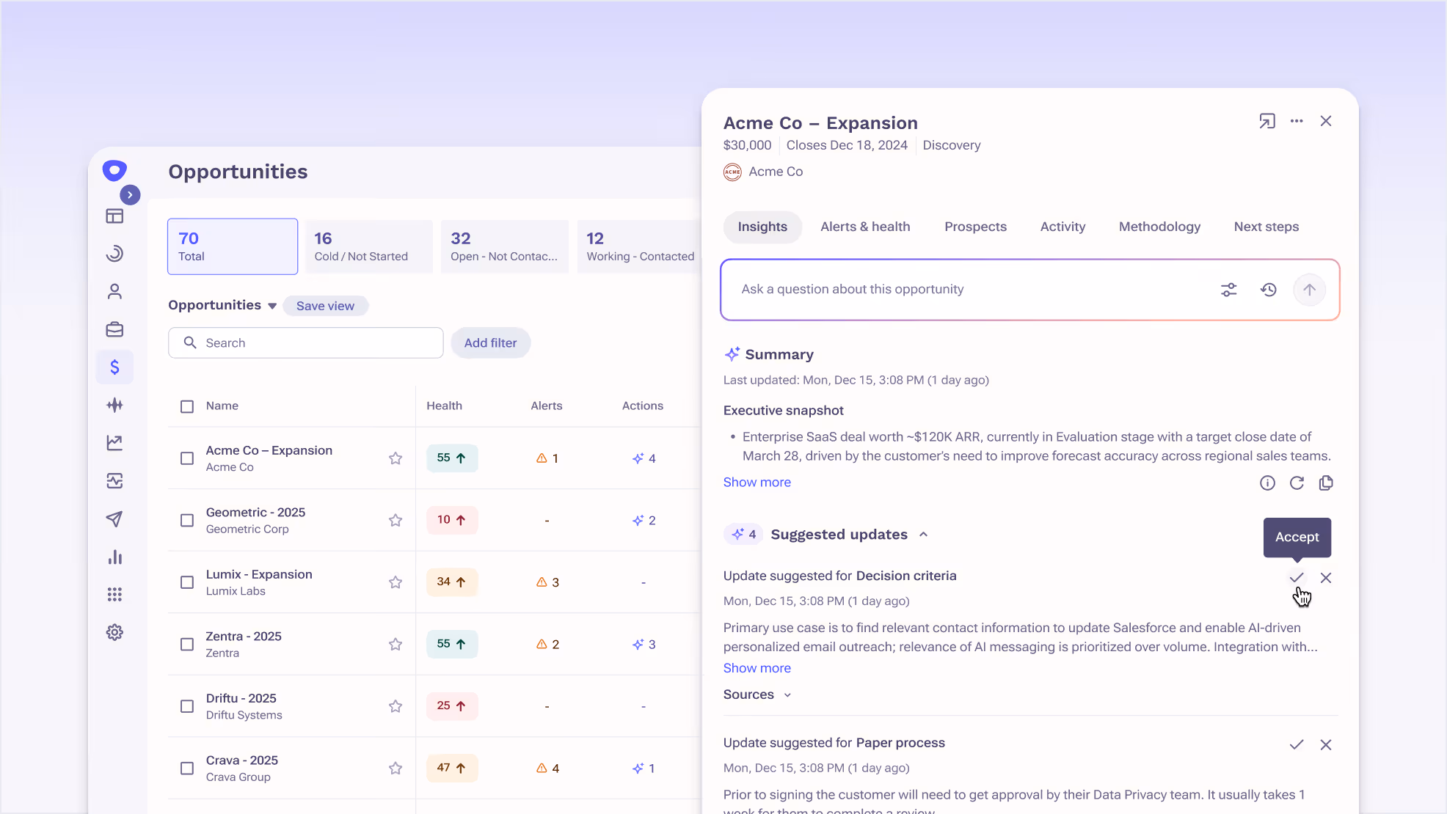Select the paper plane icon in the sidebar
1447x814 pixels.
click(x=114, y=519)
